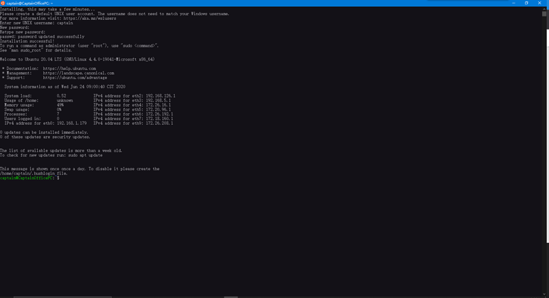549x298 pixels.
Task: Click the Support URL https://ubuntu.com/advantage
Action: (75, 78)
